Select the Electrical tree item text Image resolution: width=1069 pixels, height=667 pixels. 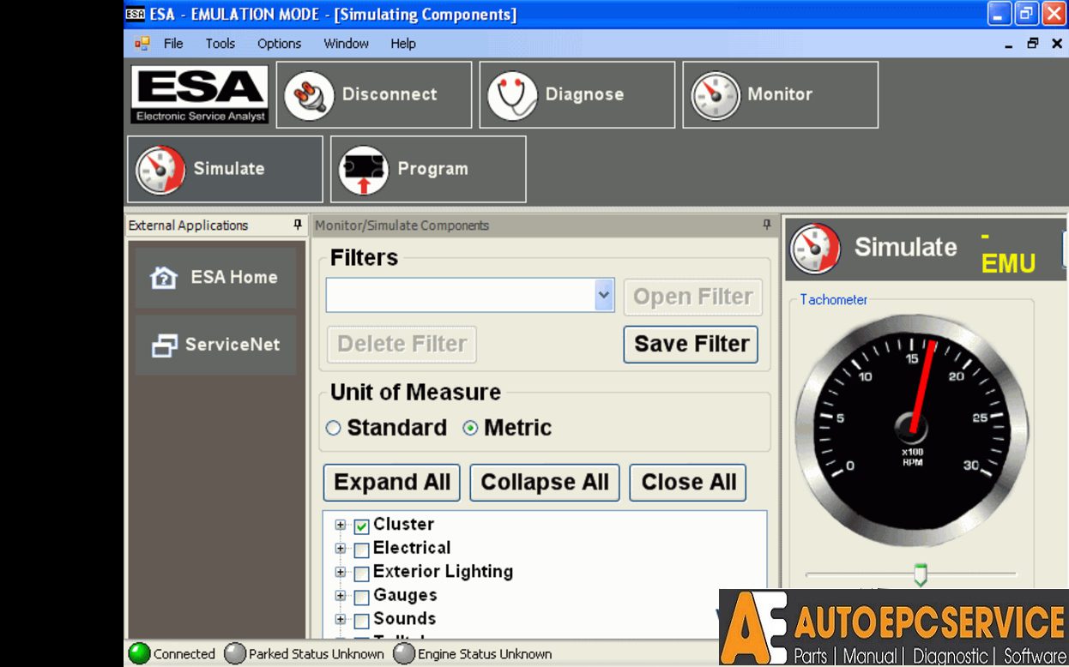pyautogui.click(x=412, y=548)
